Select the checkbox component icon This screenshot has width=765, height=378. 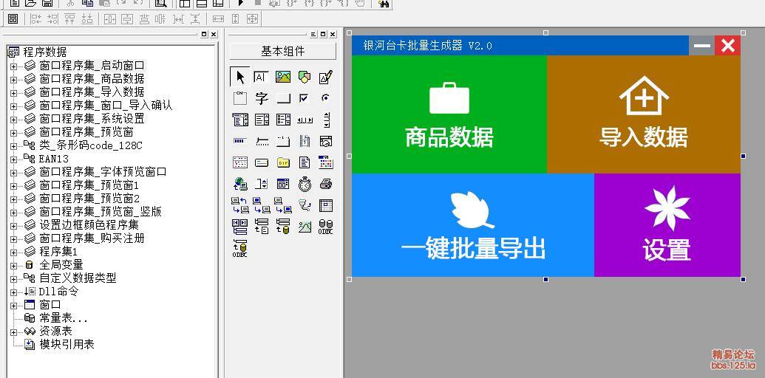304,98
